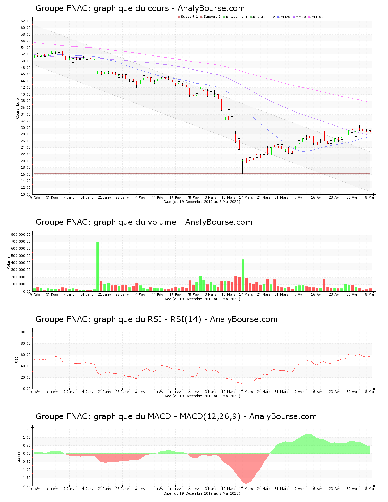
Task: Click the volume chart date range caption
Action: 202,299
